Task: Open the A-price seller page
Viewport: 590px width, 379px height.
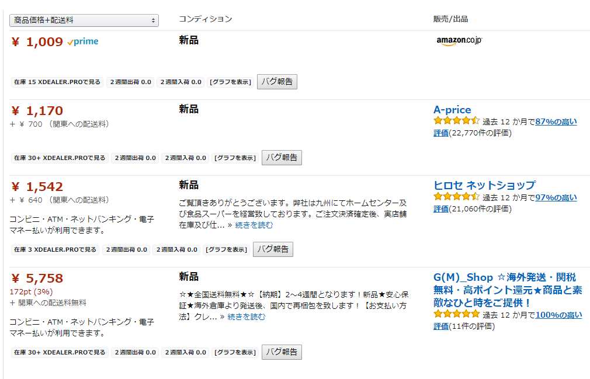Action: coord(452,110)
